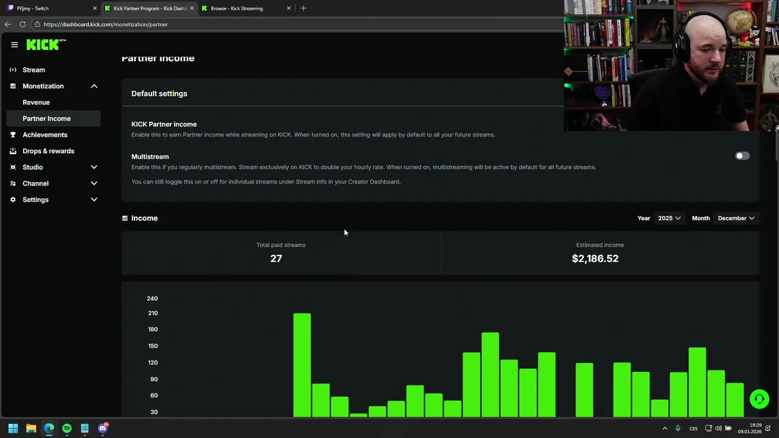Click the page vertical scrollbar
The height and width of the screenshot is (438, 779).
(776, 146)
